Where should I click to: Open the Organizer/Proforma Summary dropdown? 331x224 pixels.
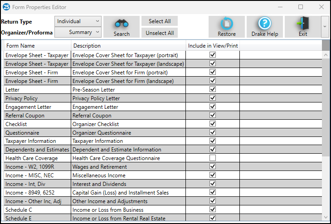[78, 32]
